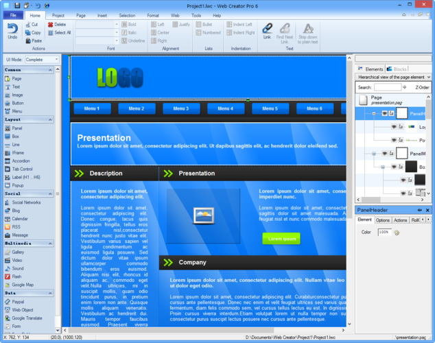Viewport: 435px width, 343px height.
Task: Select the Paypal data tool
Action: click(14, 302)
